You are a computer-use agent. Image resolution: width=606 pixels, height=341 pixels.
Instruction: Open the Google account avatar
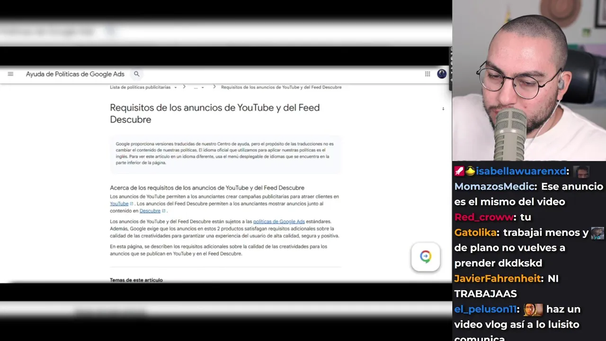coord(442,74)
